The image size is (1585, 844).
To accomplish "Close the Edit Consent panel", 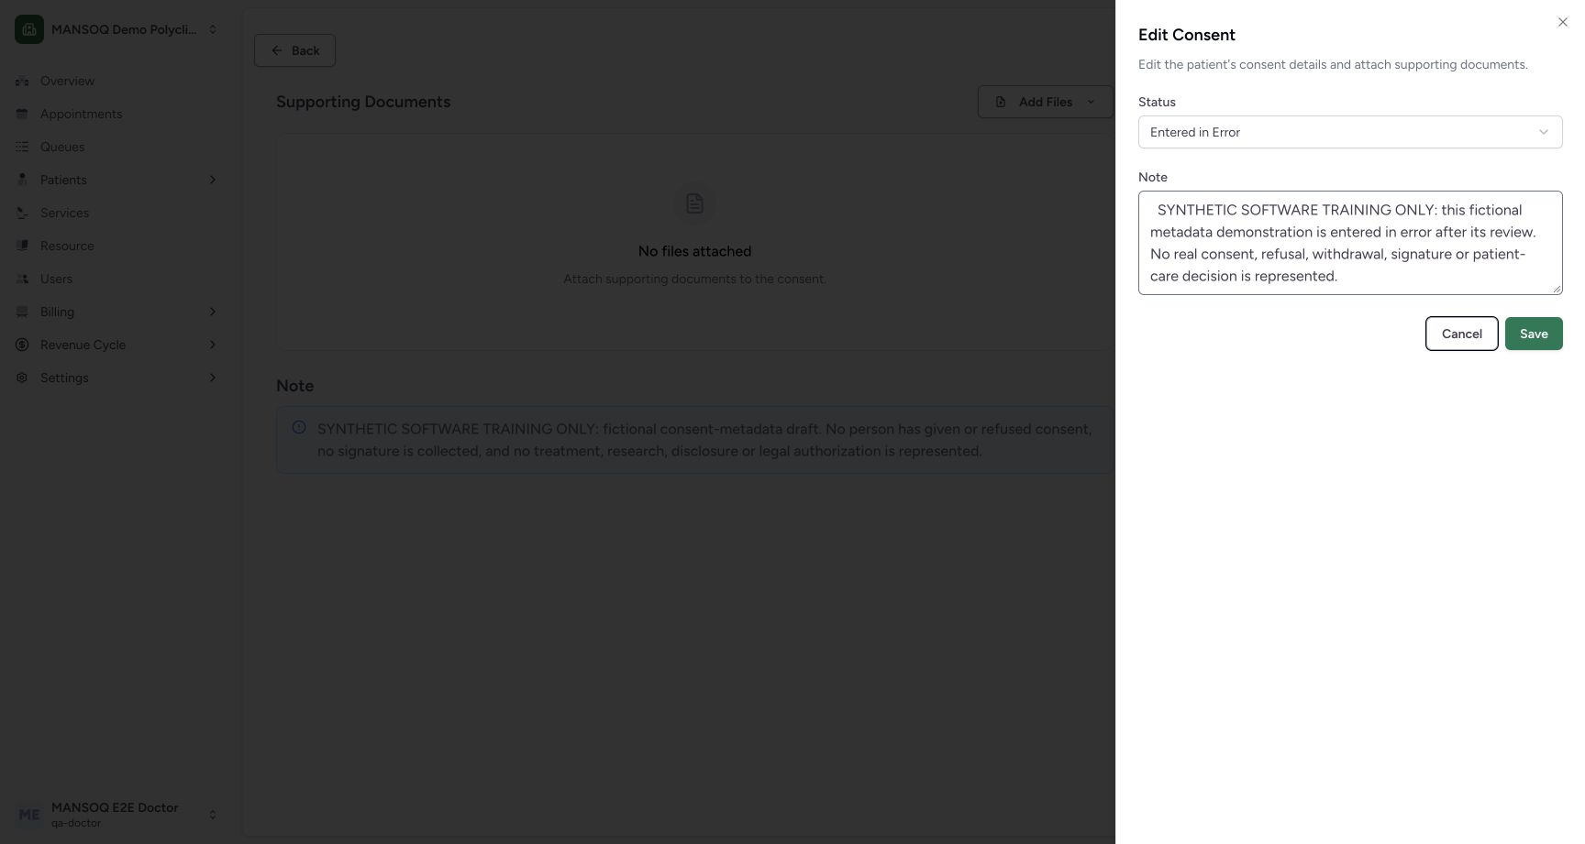I will (1563, 22).
